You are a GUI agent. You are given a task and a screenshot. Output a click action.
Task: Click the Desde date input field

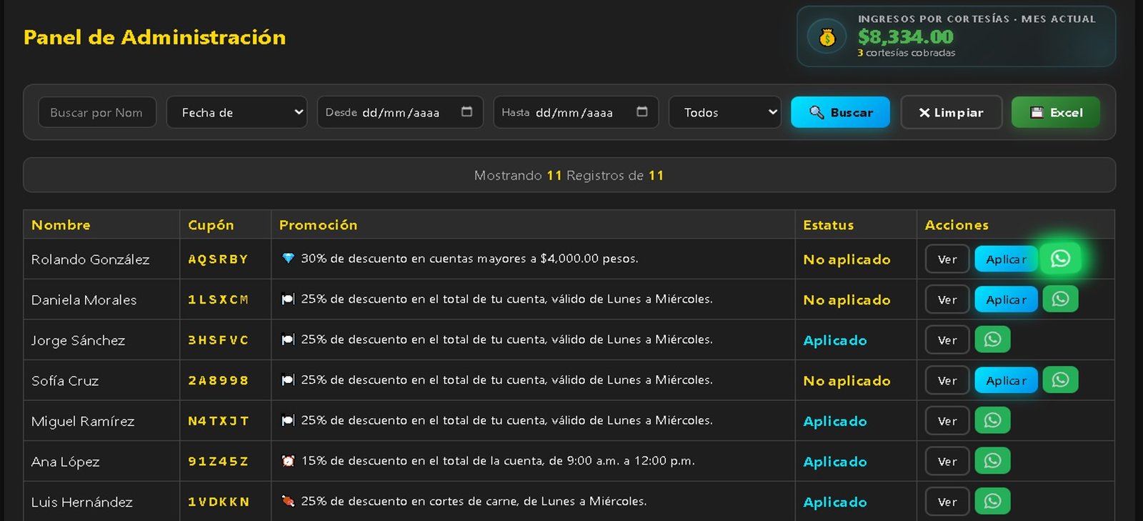point(400,112)
